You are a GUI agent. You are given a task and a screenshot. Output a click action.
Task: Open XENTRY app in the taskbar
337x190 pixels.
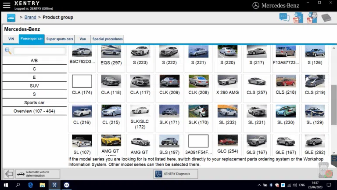point(54,185)
